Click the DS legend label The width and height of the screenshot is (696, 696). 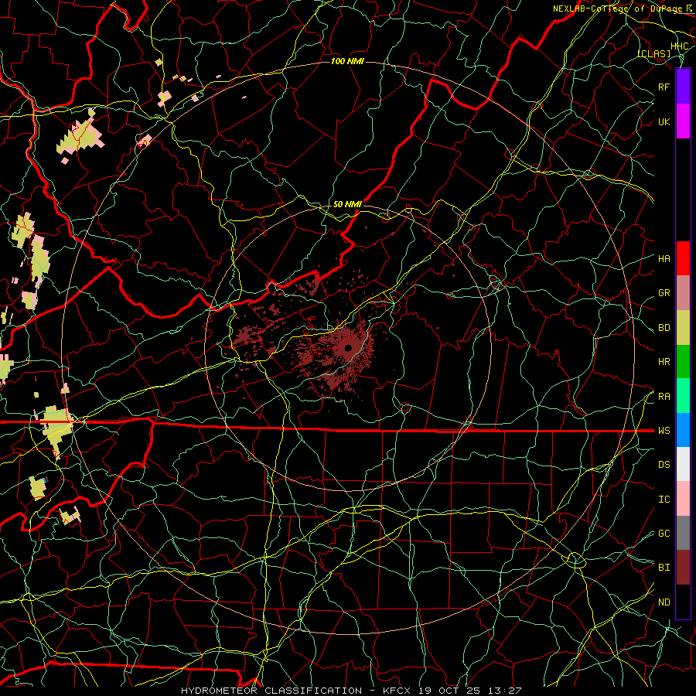point(664,465)
